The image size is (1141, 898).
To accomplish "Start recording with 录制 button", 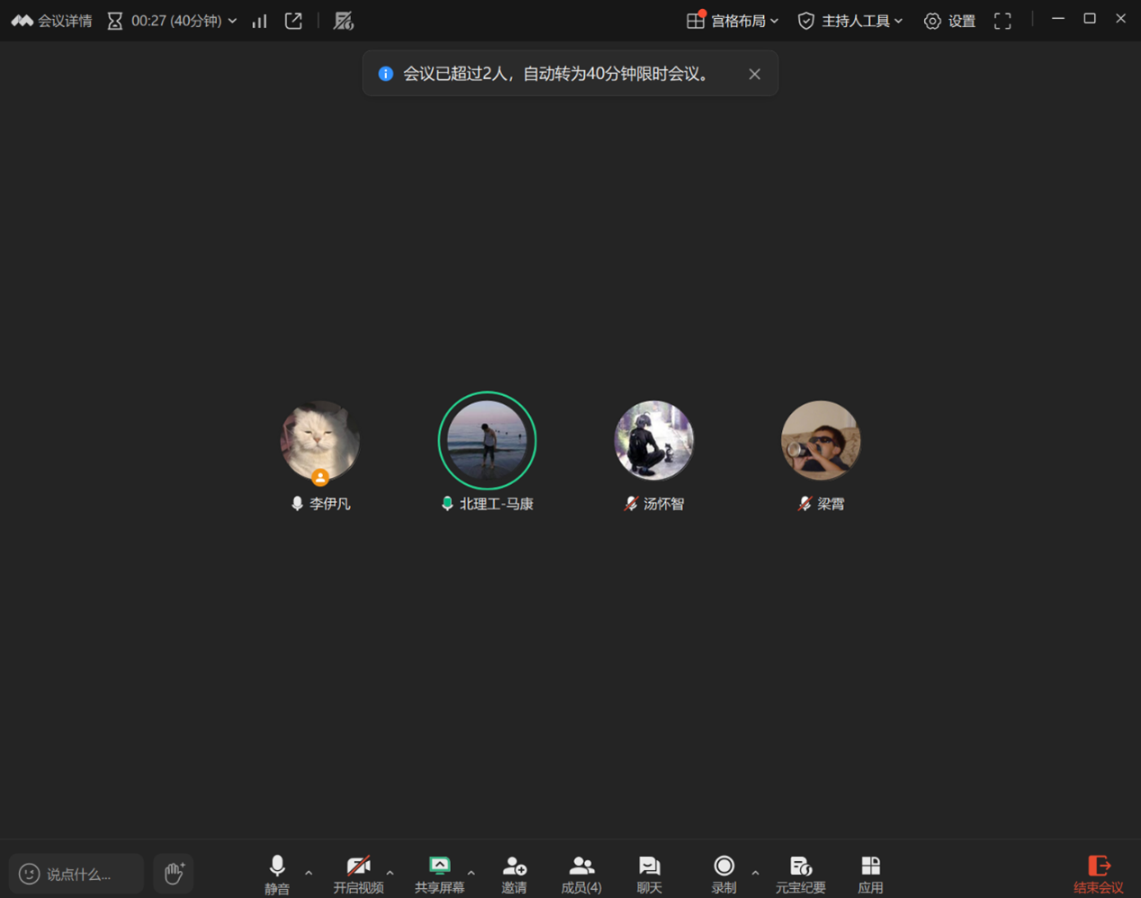I will pos(723,874).
